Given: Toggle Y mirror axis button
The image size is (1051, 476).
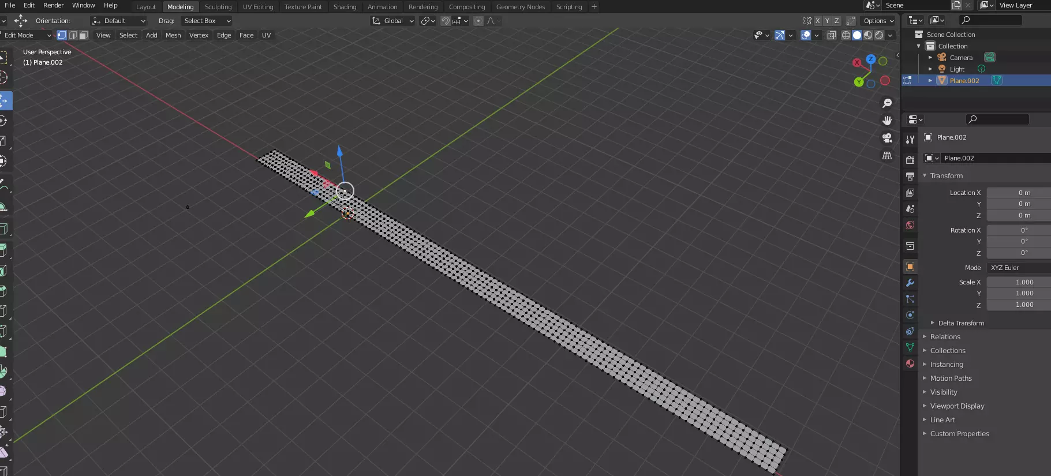Looking at the screenshot, I should click(827, 21).
